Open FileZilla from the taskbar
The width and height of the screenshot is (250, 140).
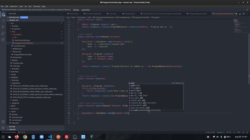66,137
